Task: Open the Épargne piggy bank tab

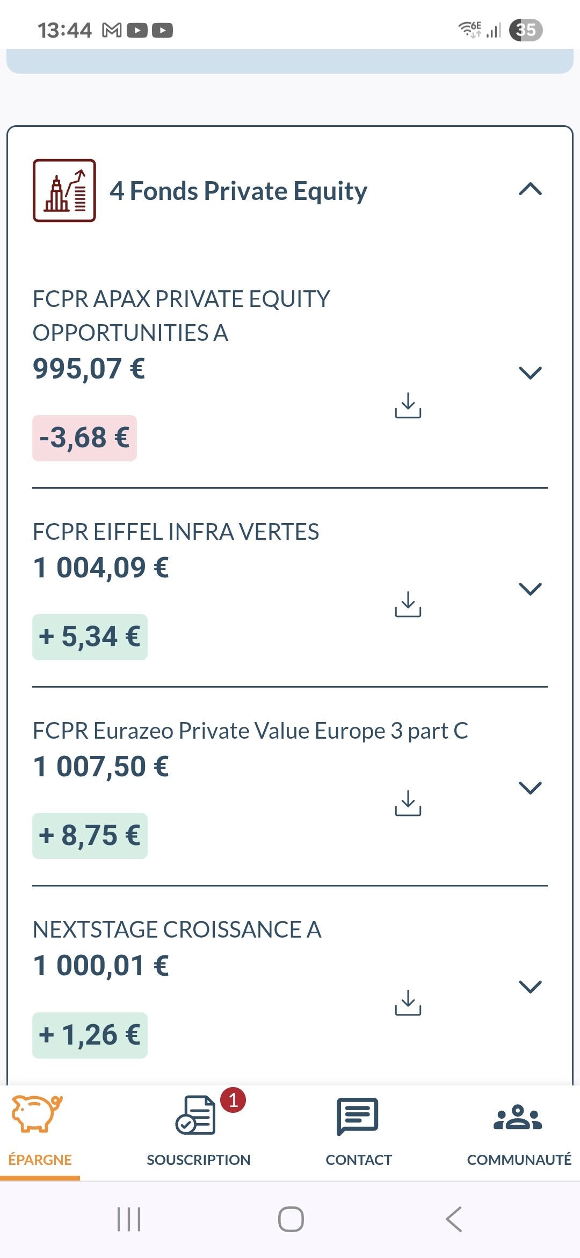Action: pos(40,1132)
